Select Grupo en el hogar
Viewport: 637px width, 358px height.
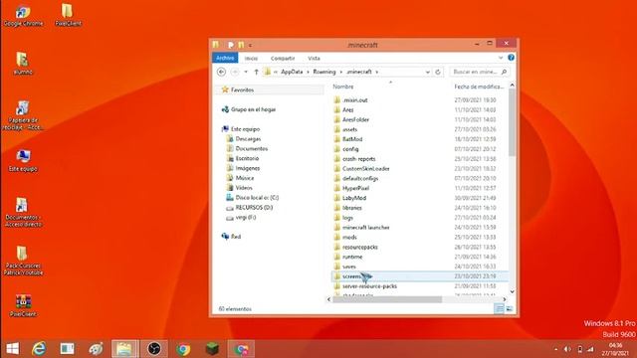click(253, 109)
